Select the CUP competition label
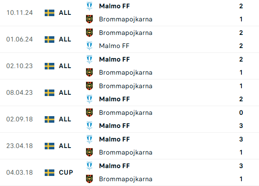Viewport: 259px width, 186px height. pyautogui.click(x=66, y=172)
